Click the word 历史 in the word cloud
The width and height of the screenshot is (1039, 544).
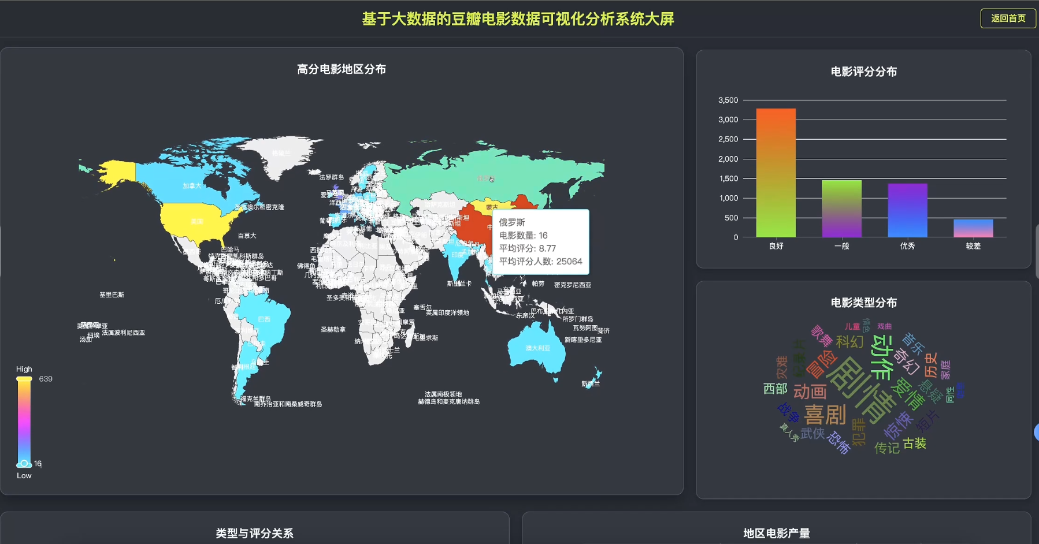930,365
